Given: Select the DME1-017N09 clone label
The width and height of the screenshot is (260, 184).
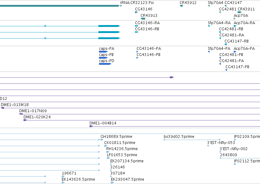Looking at the screenshot, I should pyautogui.click(x=33, y=111).
